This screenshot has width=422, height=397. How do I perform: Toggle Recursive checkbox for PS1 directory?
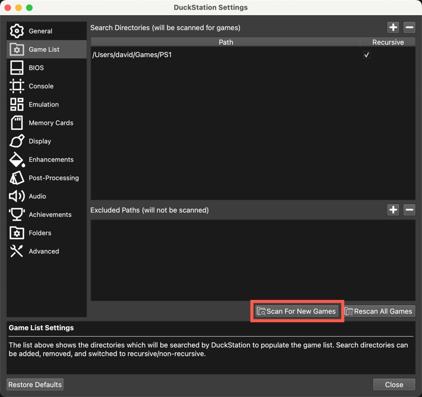click(x=366, y=55)
